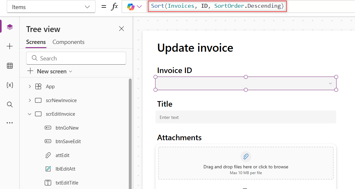Expand the scrNewInvoice tree node
Viewport: 355px width, 189px height.
click(30, 100)
